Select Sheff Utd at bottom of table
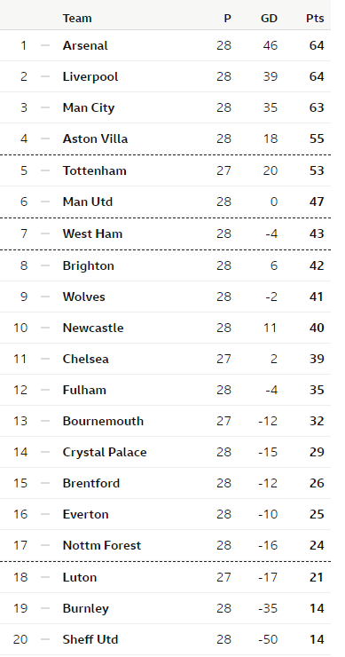 point(90,639)
